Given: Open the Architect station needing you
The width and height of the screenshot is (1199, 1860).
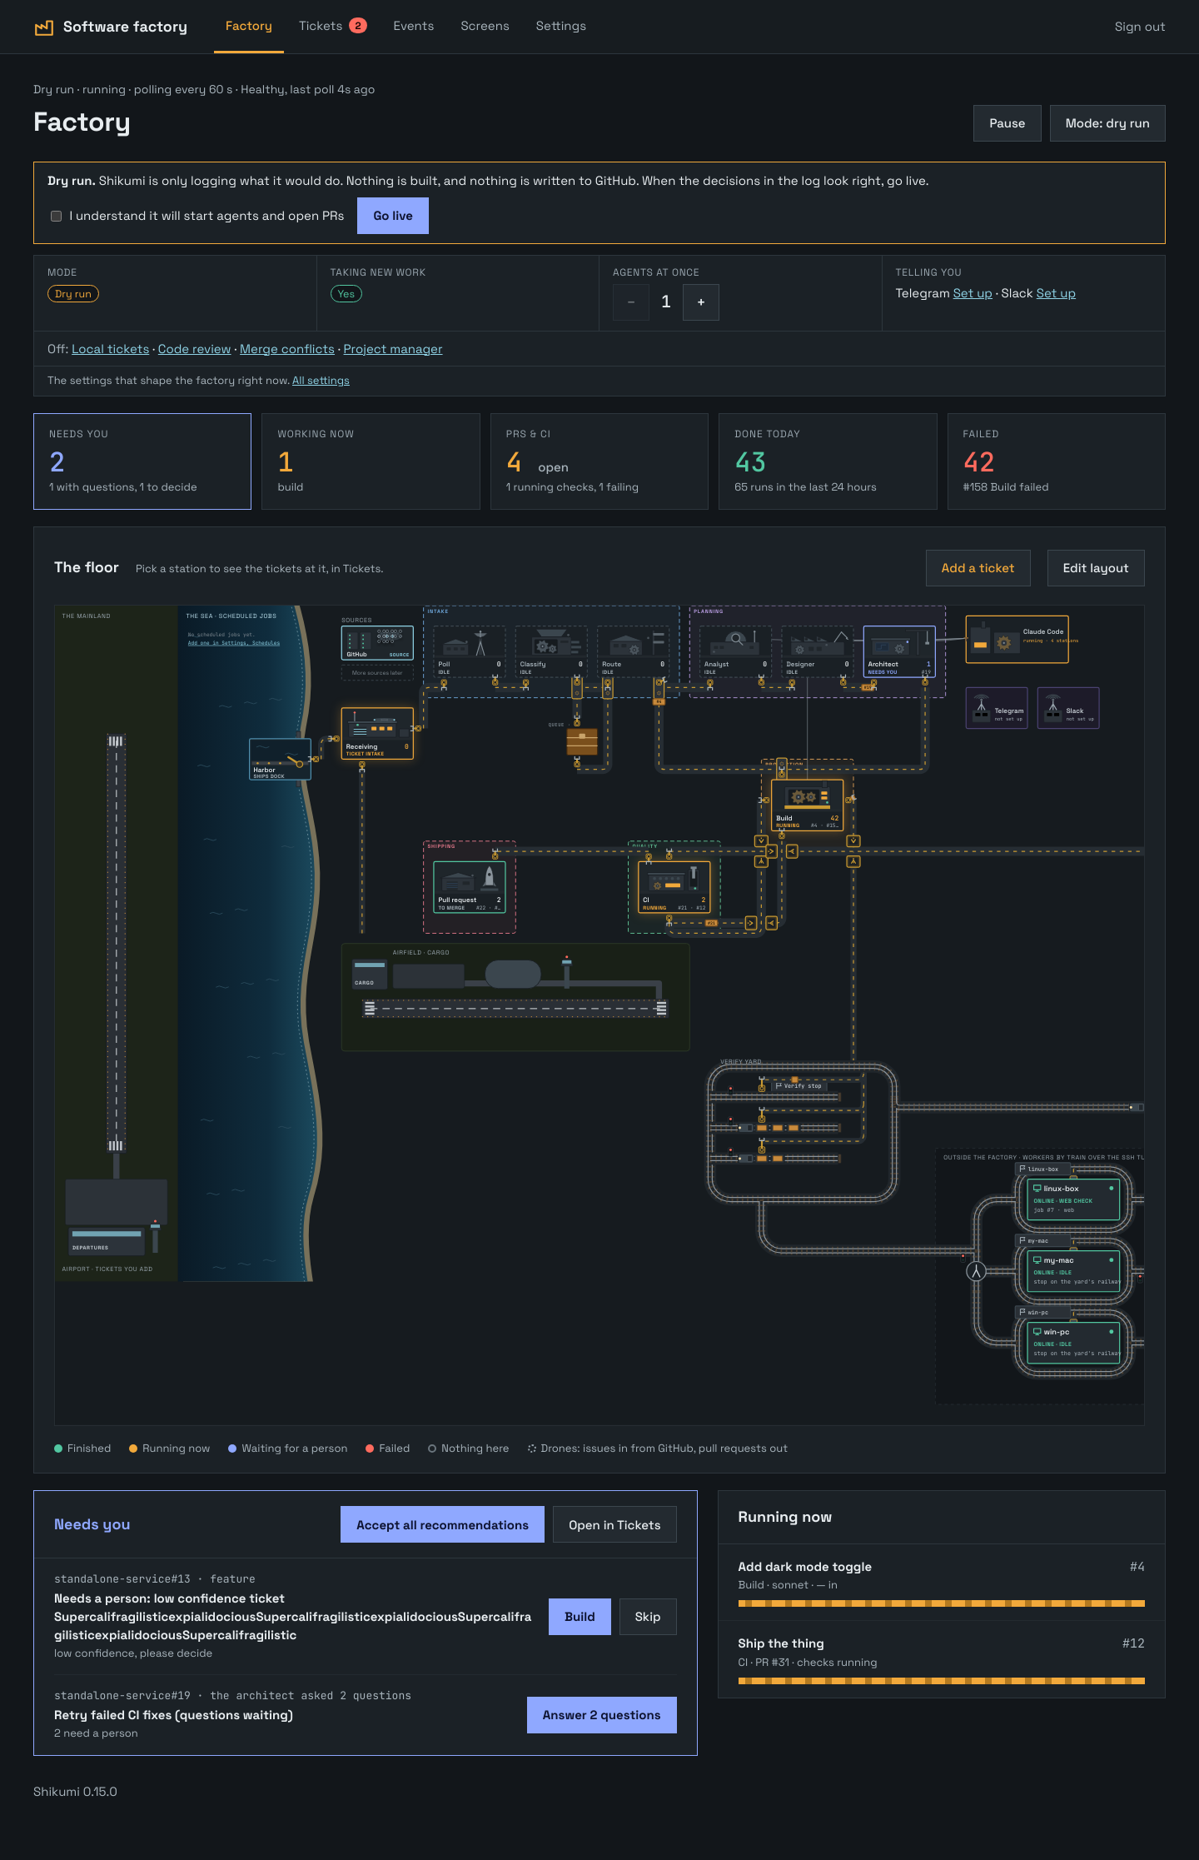Looking at the screenshot, I should click(899, 651).
